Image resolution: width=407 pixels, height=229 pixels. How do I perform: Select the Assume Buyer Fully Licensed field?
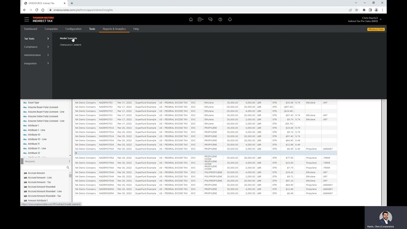(43, 107)
